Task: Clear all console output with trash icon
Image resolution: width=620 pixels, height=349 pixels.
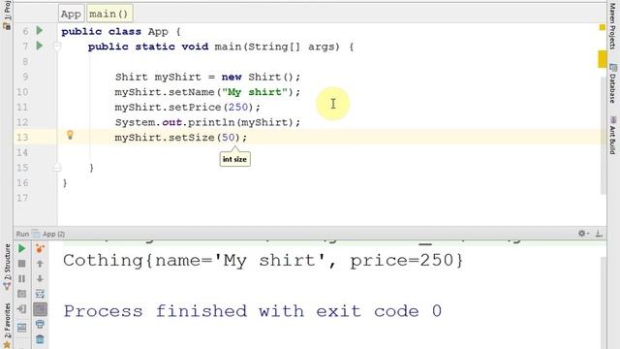Action: (40, 339)
